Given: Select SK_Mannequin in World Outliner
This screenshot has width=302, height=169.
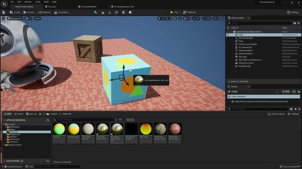Looking at the screenshot, I should 245,47.
